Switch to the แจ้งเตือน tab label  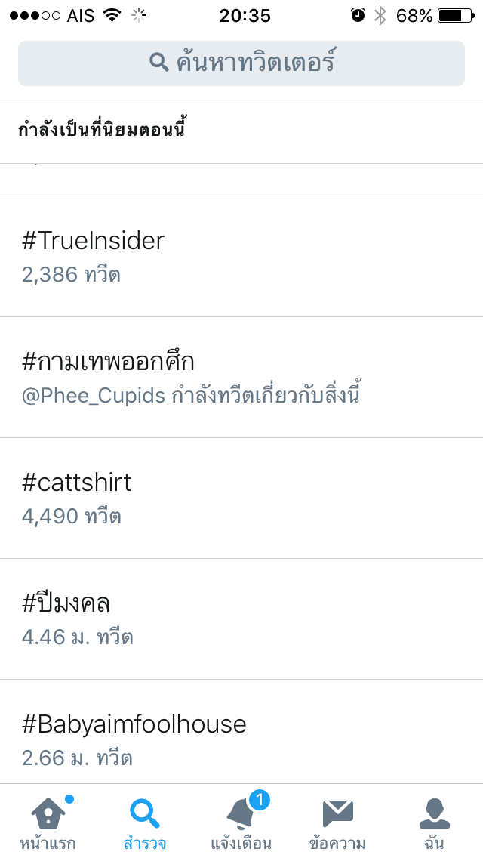241,843
